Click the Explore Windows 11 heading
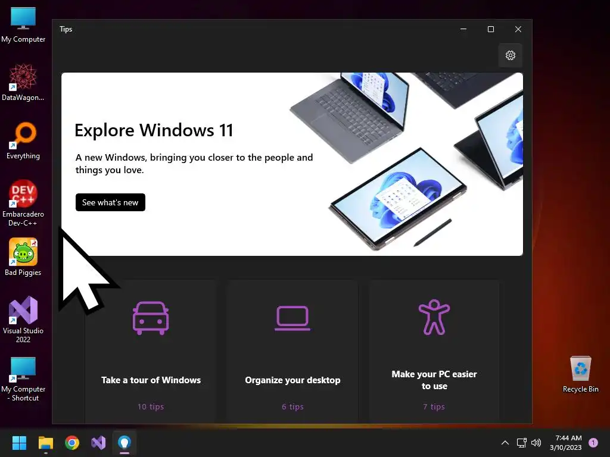The image size is (610, 457). click(x=154, y=130)
